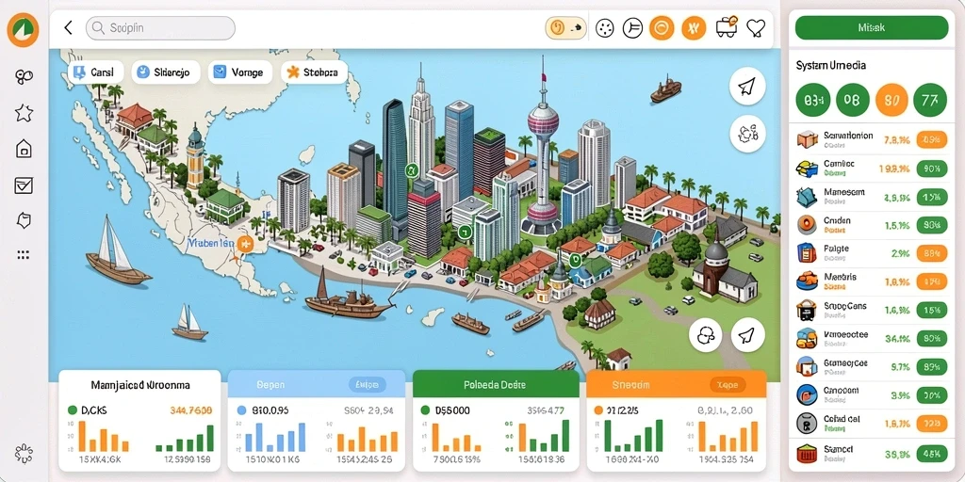Open the Cmden list row
The image size is (965, 482).
tap(872, 225)
